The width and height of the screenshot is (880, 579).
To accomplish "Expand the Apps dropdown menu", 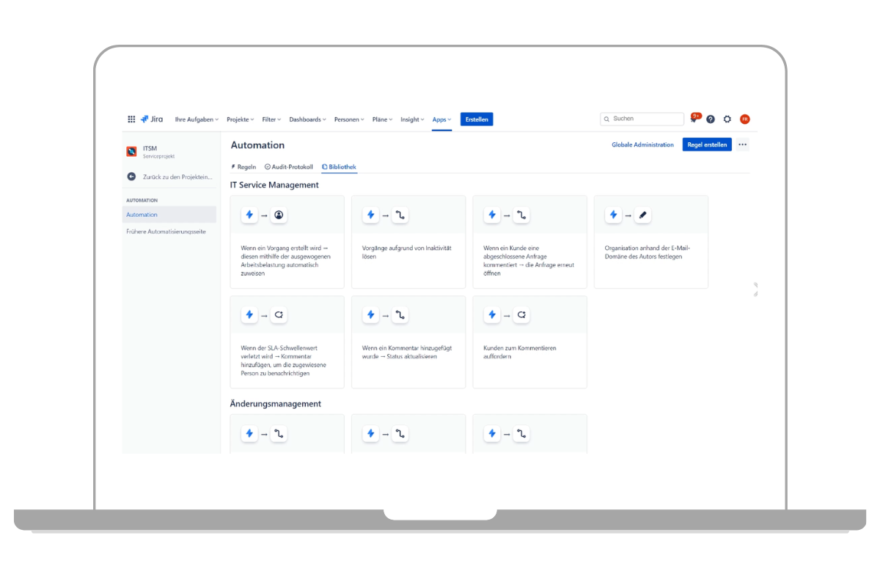I will (441, 119).
